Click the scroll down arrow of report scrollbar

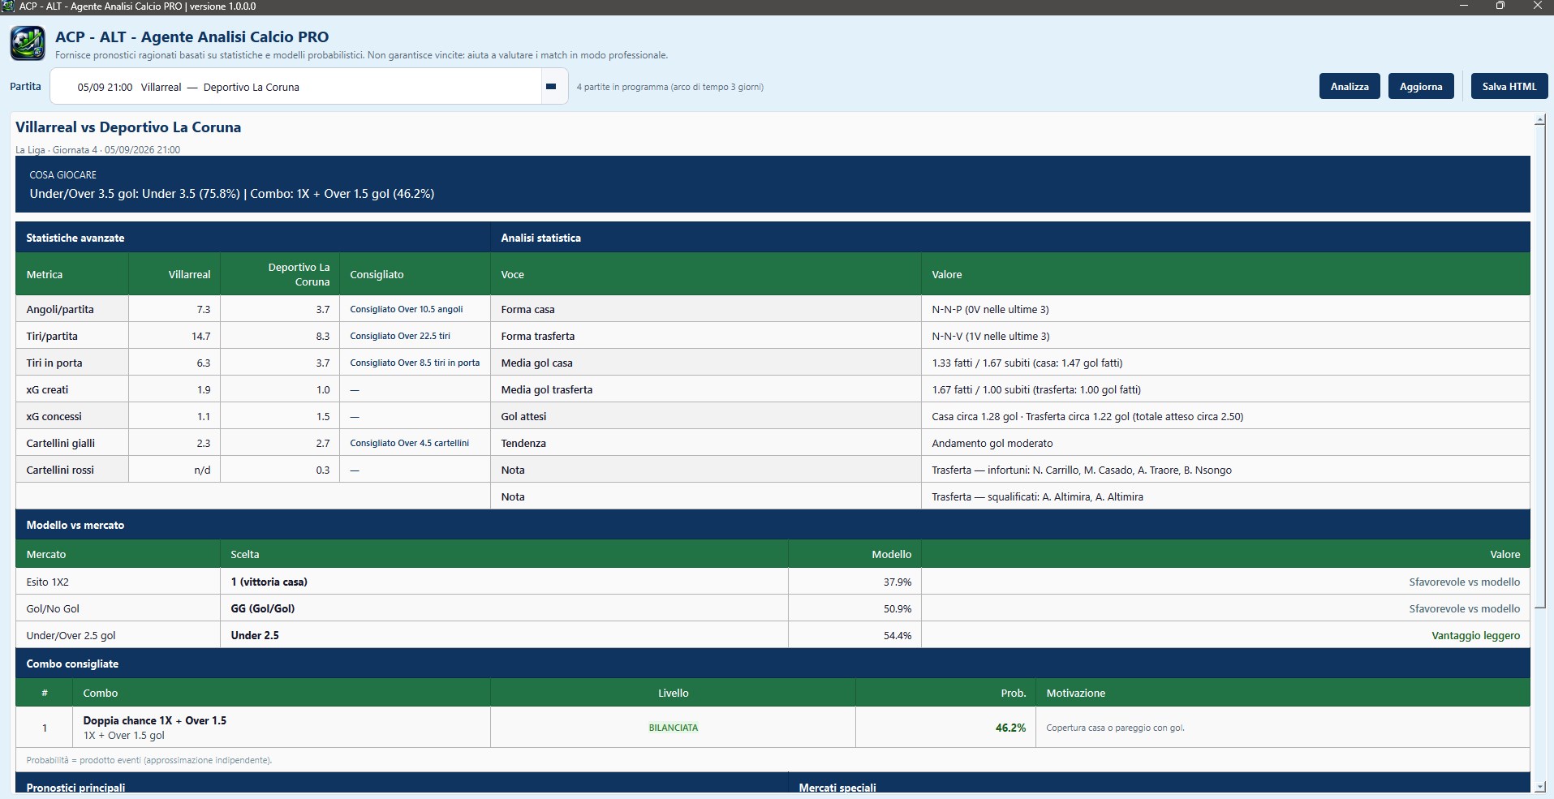(1539, 786)
